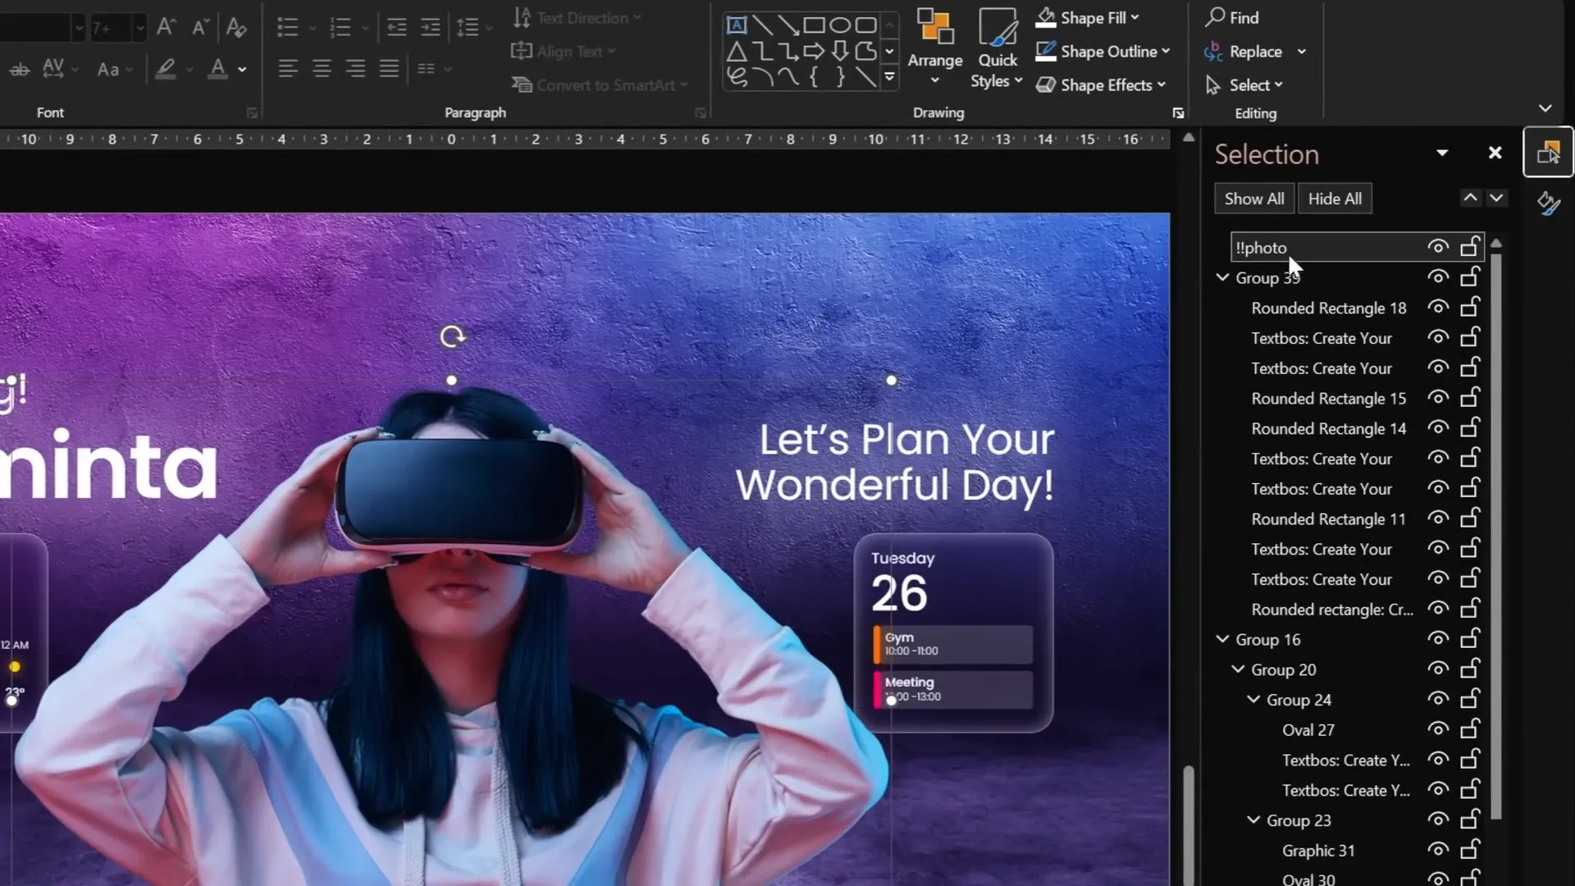Decrease list indent level
The image size is (1575, 886).
tap(397, 27)
